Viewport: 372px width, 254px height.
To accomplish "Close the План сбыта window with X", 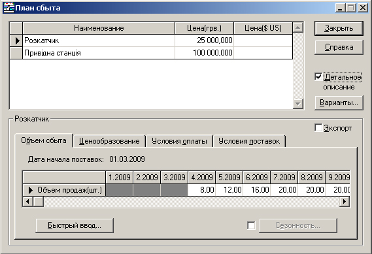I will [x=363, y=8].
